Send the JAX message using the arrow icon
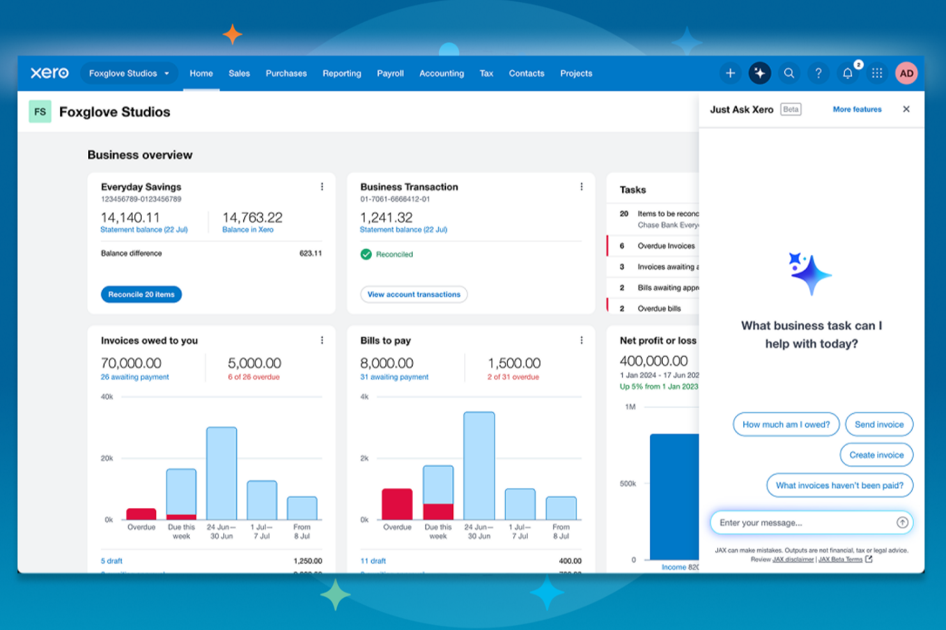The image size is (946, 630). (x=901, y=522)
